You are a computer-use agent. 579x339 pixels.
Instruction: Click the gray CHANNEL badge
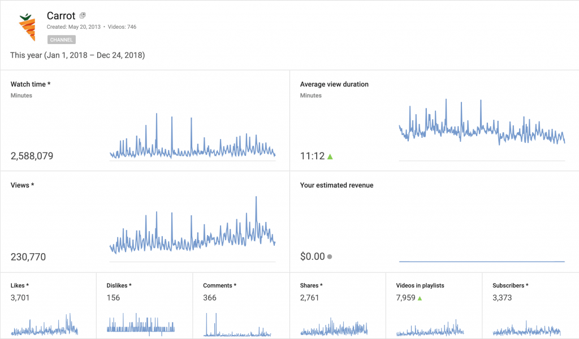point(62,40)
